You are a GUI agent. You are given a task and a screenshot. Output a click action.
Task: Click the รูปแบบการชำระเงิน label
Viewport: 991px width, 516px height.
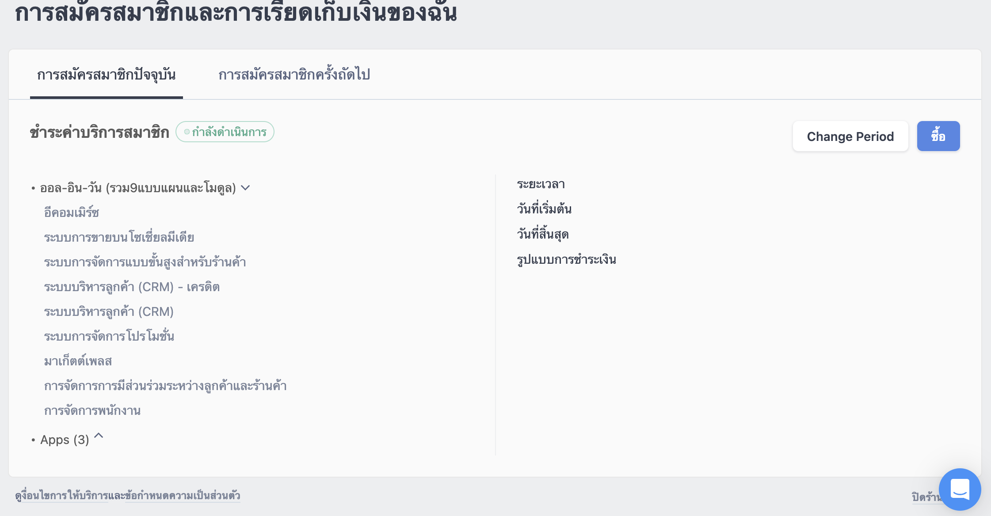coord(566,259)
